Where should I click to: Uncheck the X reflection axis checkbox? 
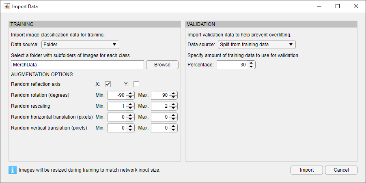(x=108, y=84)
